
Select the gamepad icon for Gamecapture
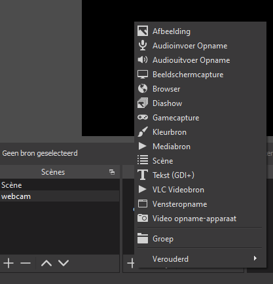(x=143, y=118)
